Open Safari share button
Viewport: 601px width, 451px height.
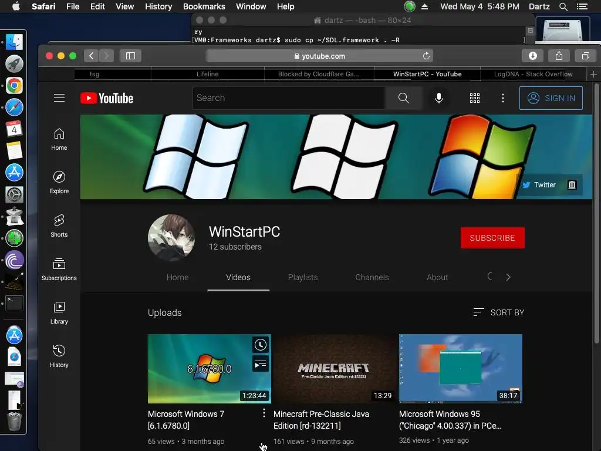point(559,56)
